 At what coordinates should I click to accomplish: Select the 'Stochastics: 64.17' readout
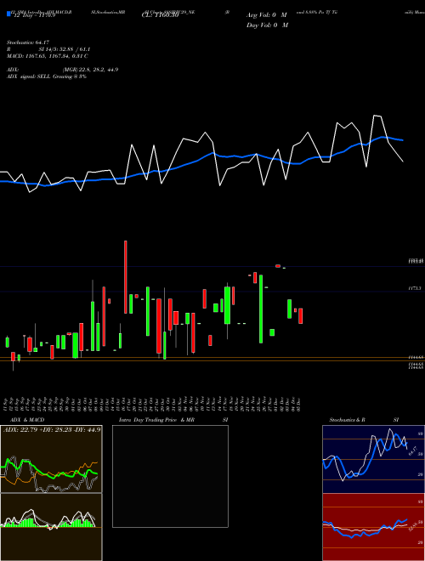coord(26,42)
